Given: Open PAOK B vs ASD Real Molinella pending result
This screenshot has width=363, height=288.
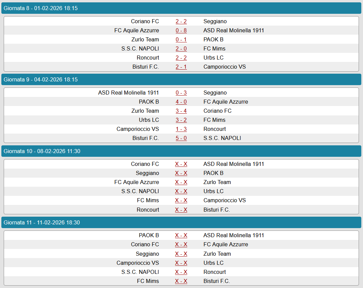Looking at the screenshot, I should click(x=181, y=236).
